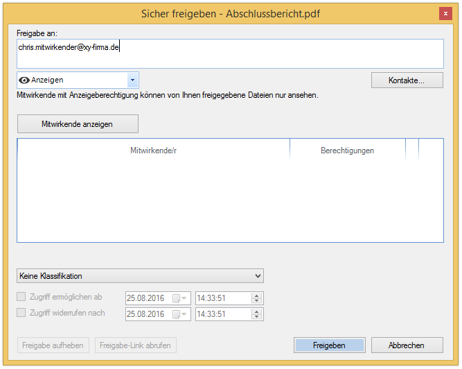Open calendar for Zugriff widerrufen nach date
The height and width of the screenshot is (369, 462).
pos(179,314)
